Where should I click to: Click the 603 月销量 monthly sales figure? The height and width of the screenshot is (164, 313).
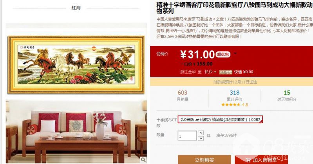pos(183,96)
